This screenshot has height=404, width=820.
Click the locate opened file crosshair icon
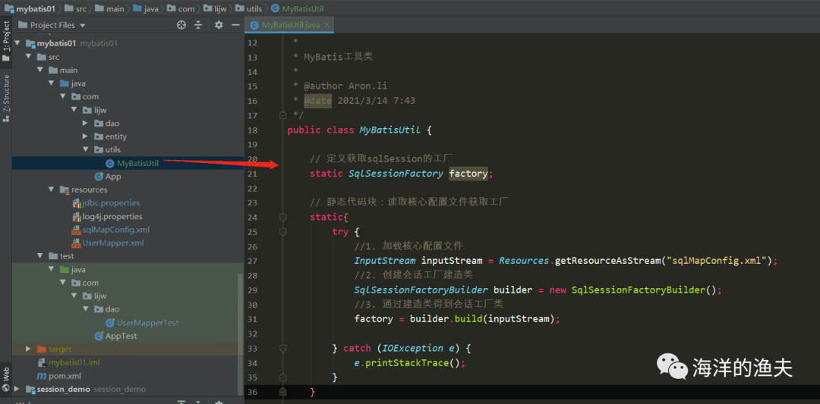click(x=181, y=25)
